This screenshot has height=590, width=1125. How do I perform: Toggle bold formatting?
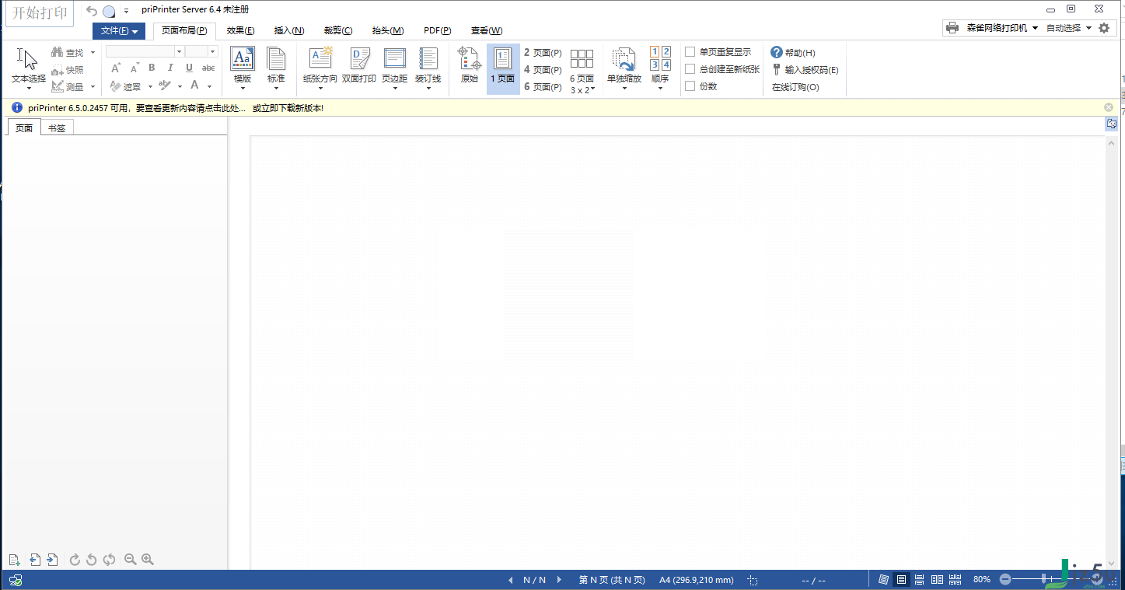(x=152, y=68)
